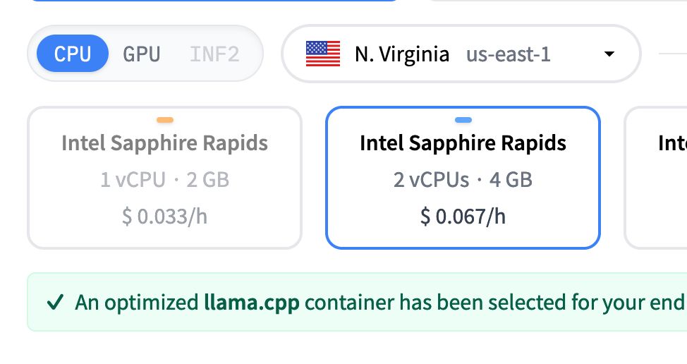Screen dimensions: 687x364
Task: Open the region dropdown arrow
Action: tap(609, 54)
